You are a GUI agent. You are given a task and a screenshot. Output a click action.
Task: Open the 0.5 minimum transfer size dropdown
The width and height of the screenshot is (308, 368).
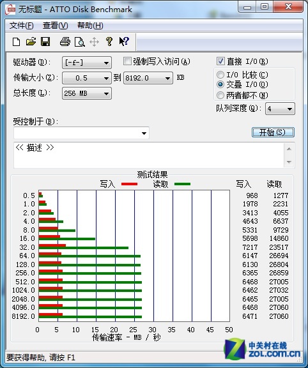click(x=87, y=78)
